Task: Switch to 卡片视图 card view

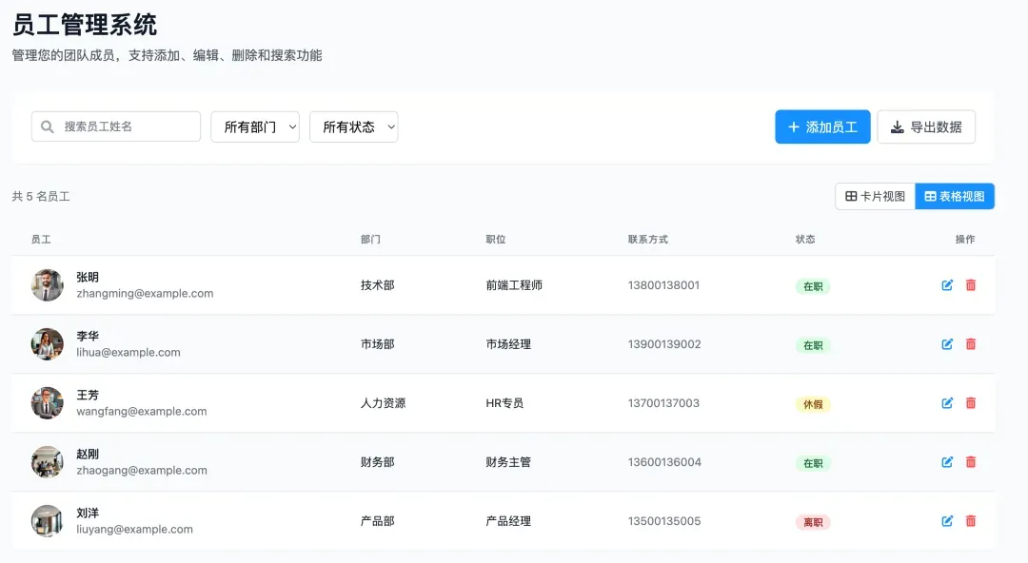Action: coord(876,196)
